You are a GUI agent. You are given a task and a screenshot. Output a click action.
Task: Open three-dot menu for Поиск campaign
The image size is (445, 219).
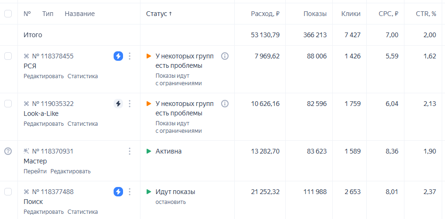point(130,192)
